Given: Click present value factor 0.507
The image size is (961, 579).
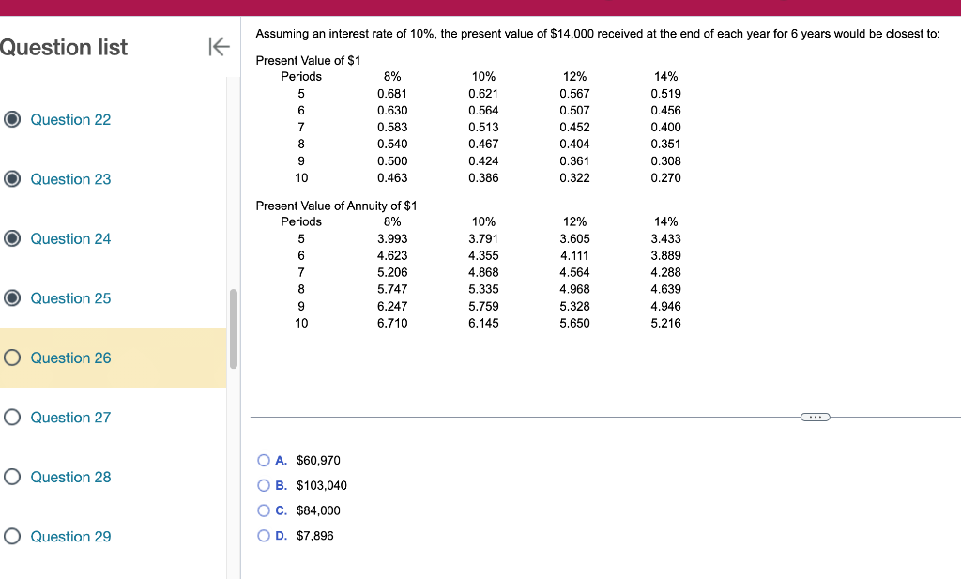Looking at the screenshot, I should coord(574,111).
